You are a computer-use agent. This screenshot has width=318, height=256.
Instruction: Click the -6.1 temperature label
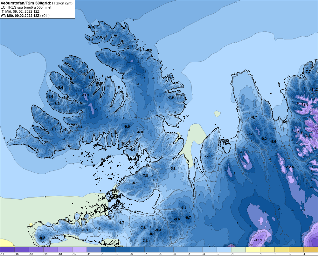click(x=85, y=230)
